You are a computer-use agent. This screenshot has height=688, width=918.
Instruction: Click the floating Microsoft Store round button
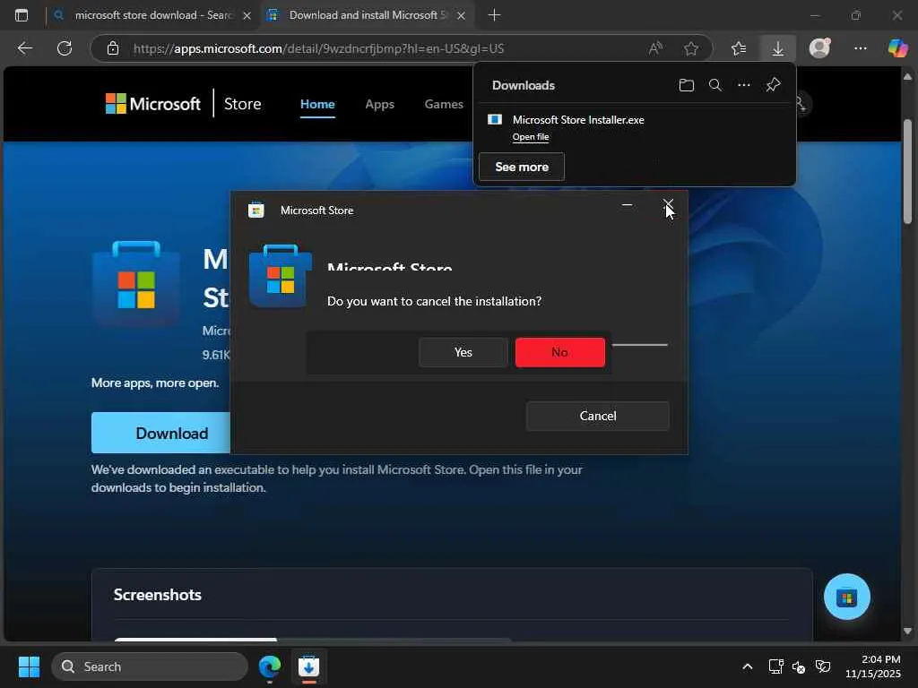pyautogui.click(x=846, y=597)
